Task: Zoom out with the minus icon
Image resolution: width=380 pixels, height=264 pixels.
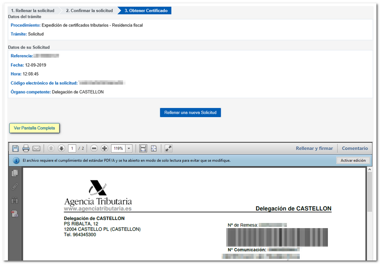Action: [94, 148]
